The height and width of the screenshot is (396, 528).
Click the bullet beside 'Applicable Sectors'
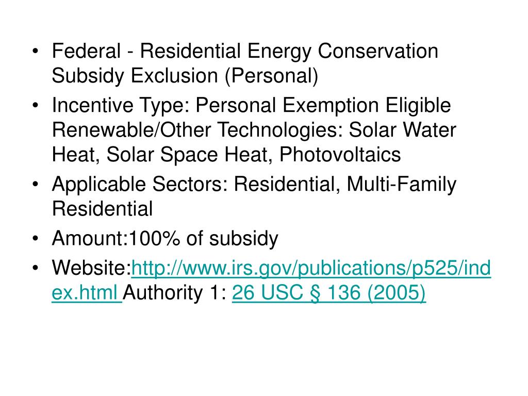click(36, 185)
